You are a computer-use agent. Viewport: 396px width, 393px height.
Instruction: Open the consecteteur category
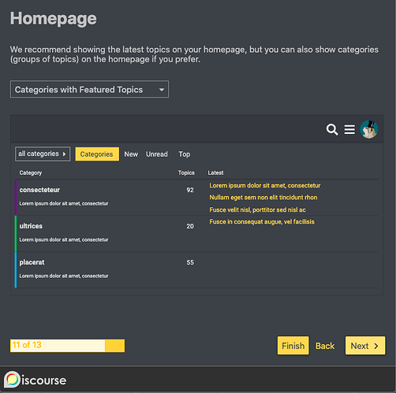(39, 190)
